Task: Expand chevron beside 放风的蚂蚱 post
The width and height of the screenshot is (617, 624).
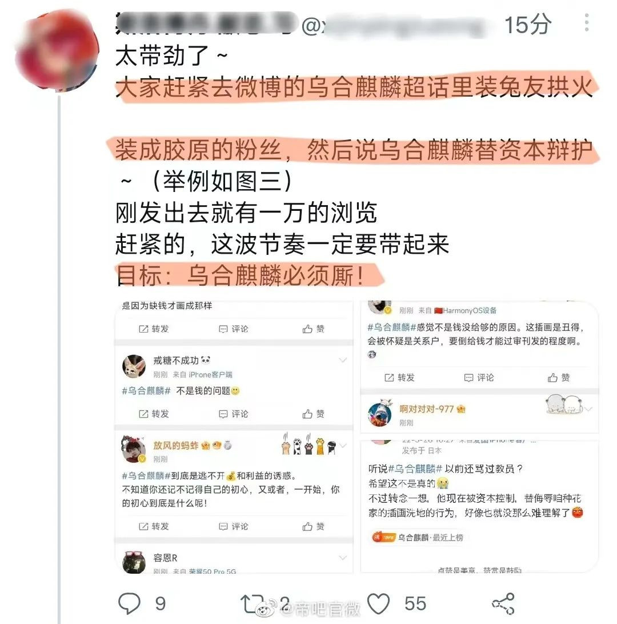Action: [343, 445]
